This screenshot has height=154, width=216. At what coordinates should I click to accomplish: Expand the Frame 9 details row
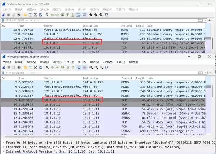3,142
